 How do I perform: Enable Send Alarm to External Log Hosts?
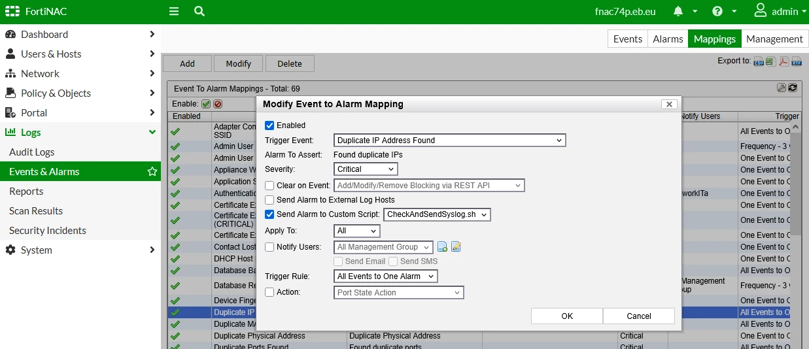coord(269,200)
